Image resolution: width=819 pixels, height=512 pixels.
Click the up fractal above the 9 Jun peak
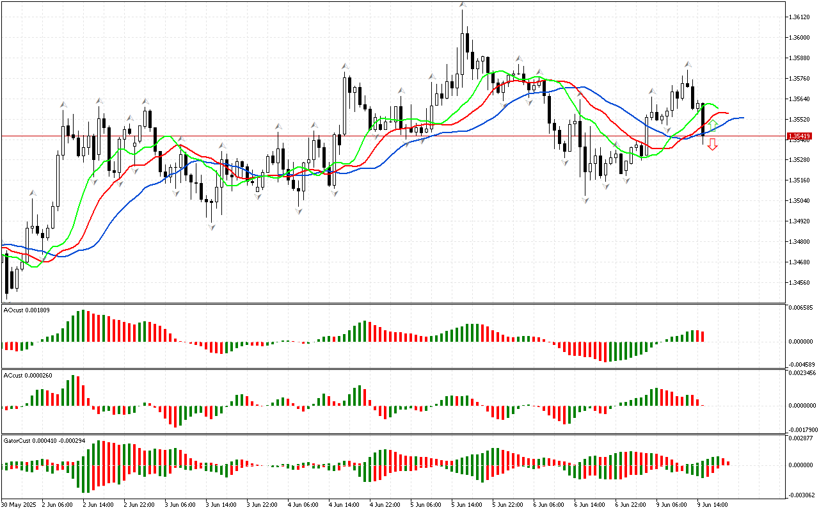688,65
